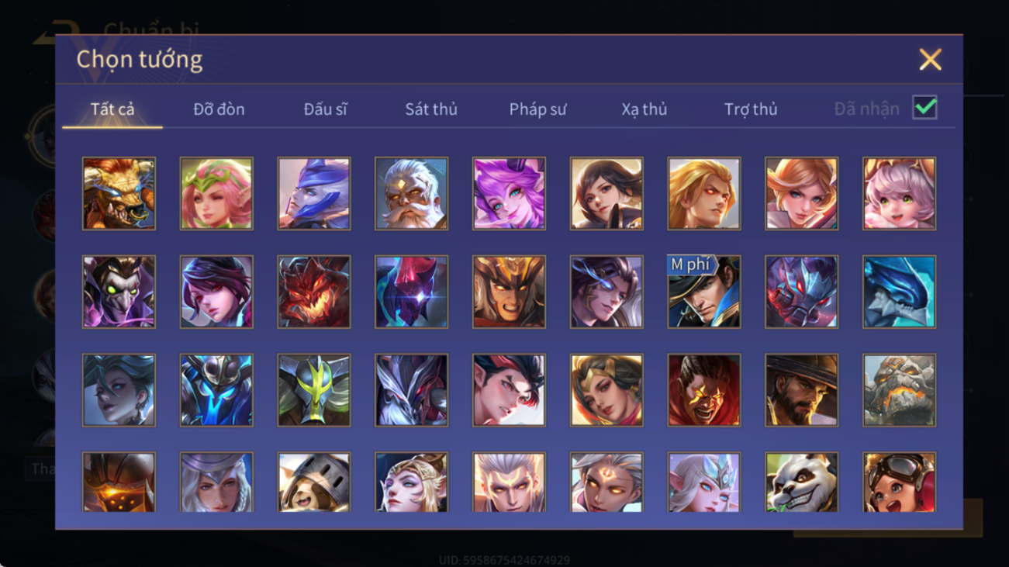Pick the hero marked "M phí"

pyautogui.click(x=704, y=292)
